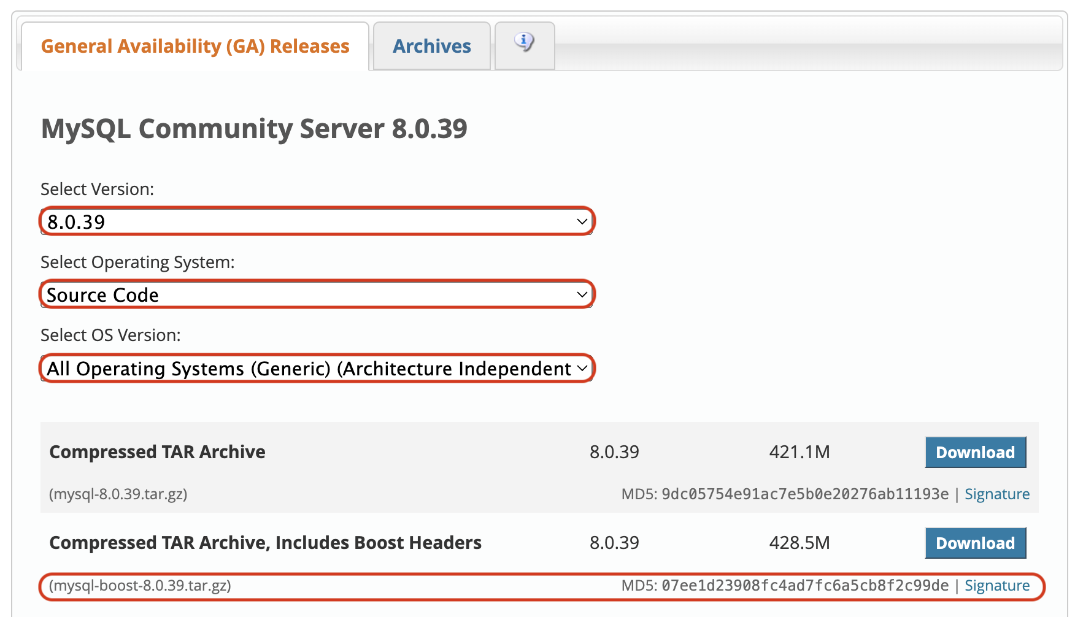Open the information speech bubble icon tab
Viewport: 1075px width, 617px height.
524,44
